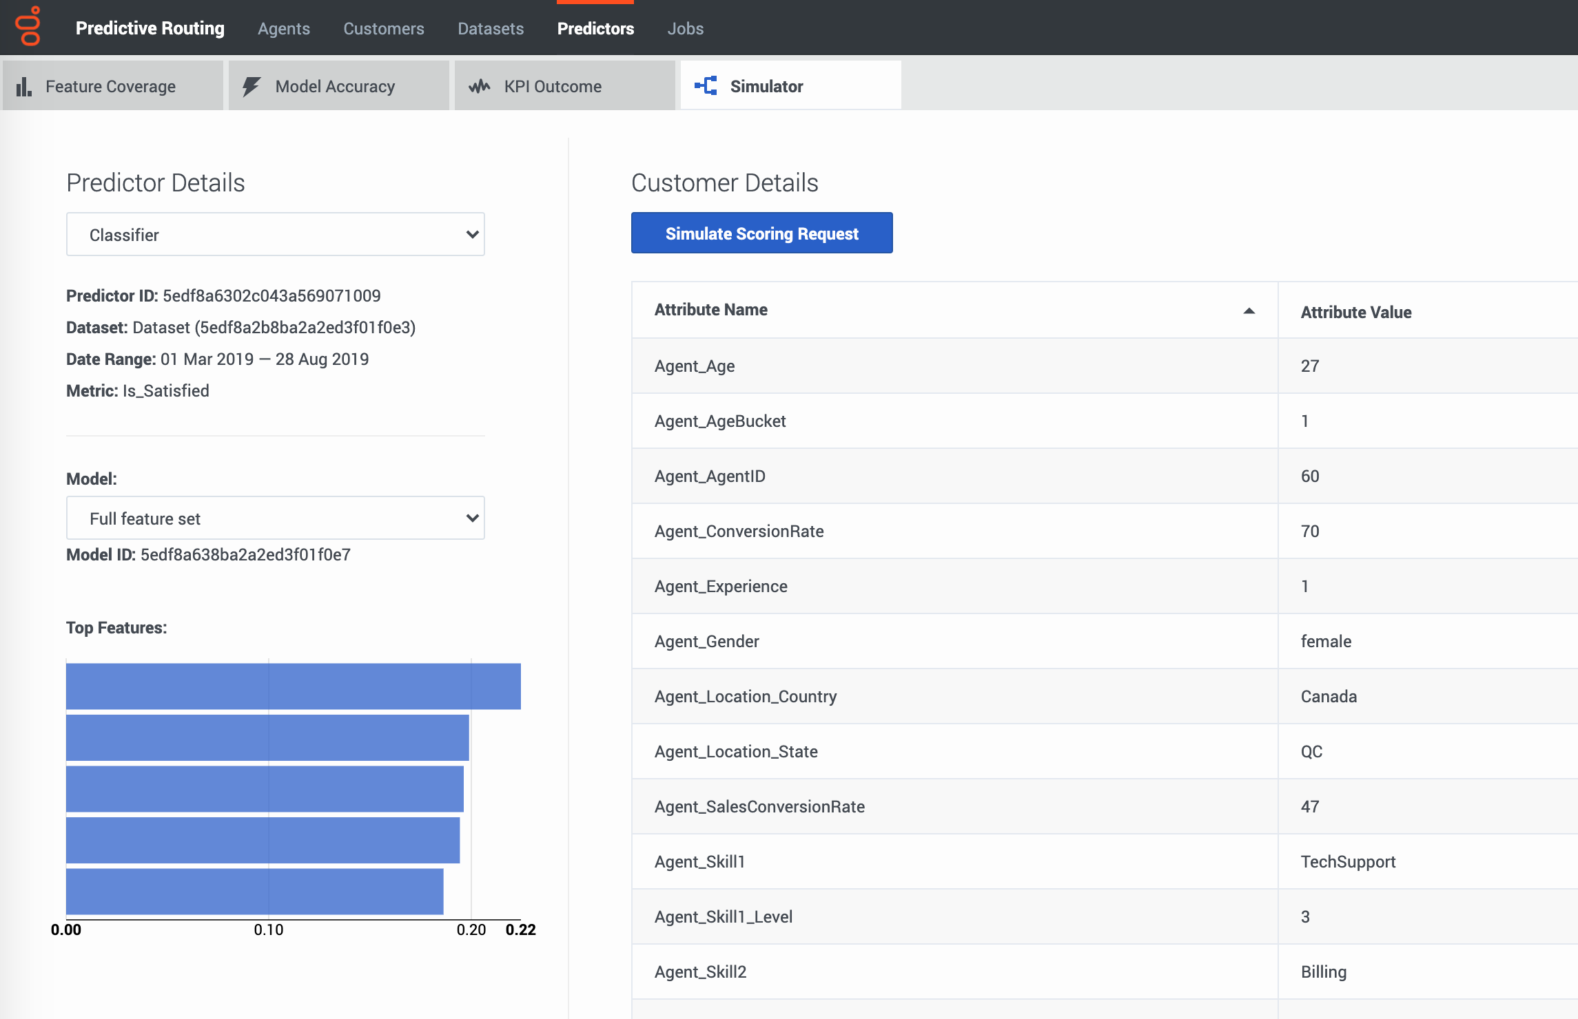
Task: Click the Date Range text line
Action: point(217,359)
